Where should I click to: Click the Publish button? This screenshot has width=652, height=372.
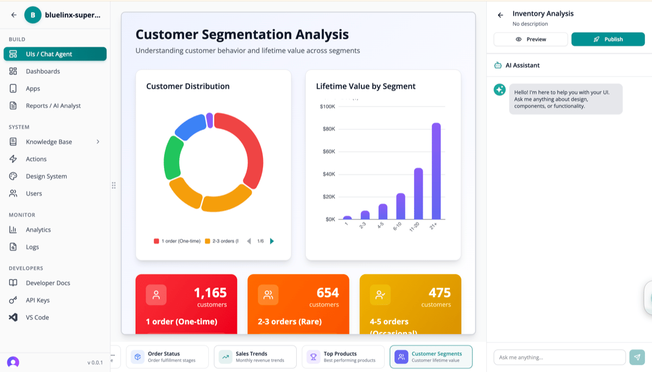[x=608, y=39]
